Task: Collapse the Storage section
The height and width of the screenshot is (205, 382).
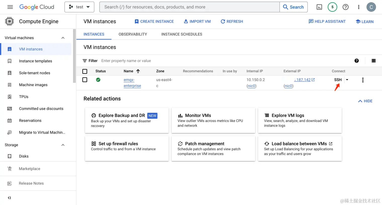Action: coord(63,145)
